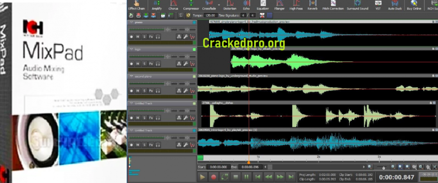Screen dimensions: 438x183
Task: Change the logo track color swatch
Action: click(194, 49)
